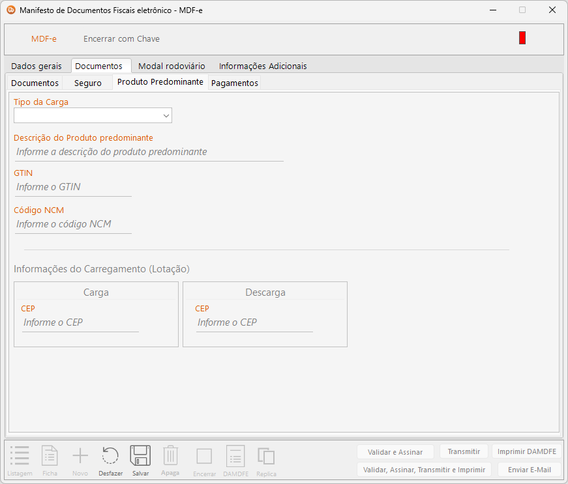The height and width of the screenshot is (484, 568).
Task: Save using the Salvar floppy disk icon
Action: 140,456
